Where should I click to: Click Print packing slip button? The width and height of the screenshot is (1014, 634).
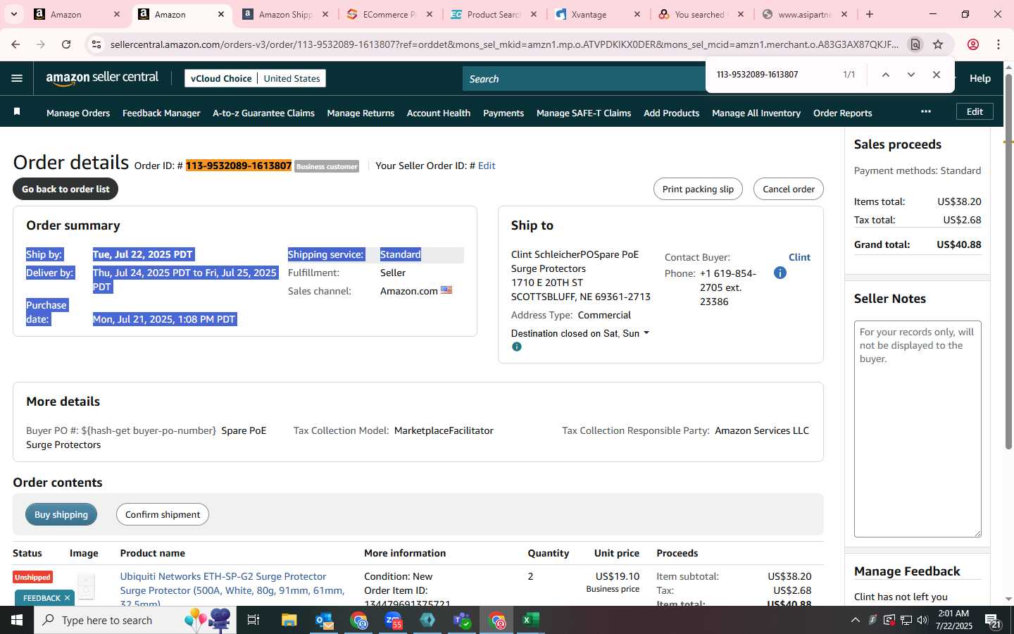pyautogui.click(x=698, y=189)
